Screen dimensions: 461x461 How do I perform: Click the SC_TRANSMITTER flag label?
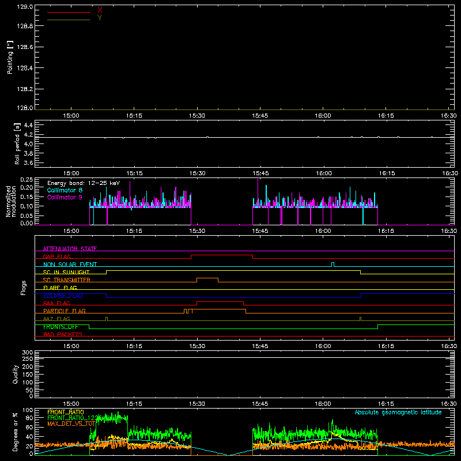(x=67, y=280)
